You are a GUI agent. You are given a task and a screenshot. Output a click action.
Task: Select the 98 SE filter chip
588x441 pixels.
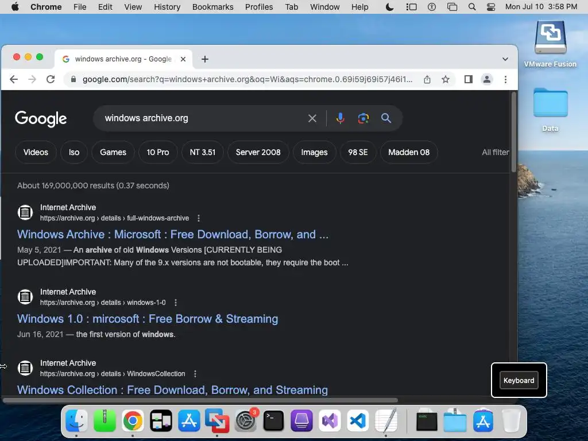[x=358, y=152]
